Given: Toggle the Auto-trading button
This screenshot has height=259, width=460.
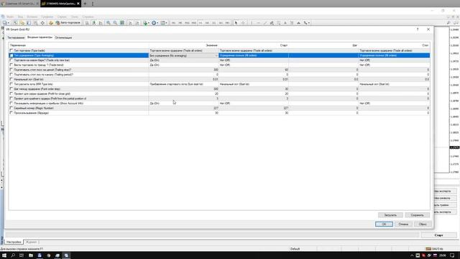Looking at the screenshot, I should pyautogui.click(x=68, y=23).
